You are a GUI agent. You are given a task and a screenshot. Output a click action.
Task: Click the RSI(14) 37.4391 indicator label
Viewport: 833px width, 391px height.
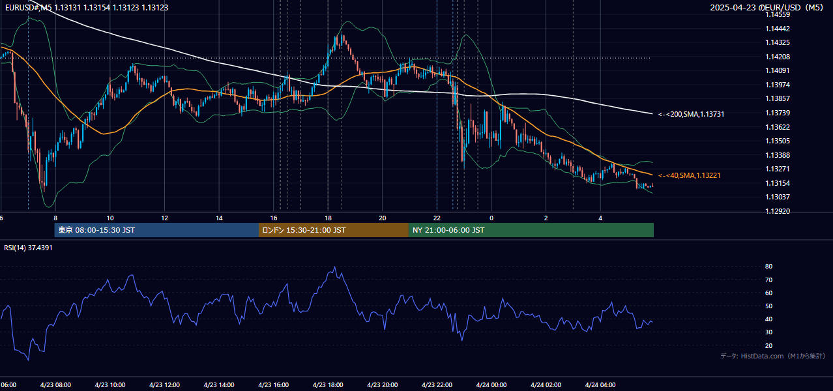(28, 248)
